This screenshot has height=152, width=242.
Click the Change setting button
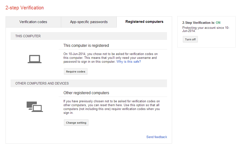click(x=76, y=123)
